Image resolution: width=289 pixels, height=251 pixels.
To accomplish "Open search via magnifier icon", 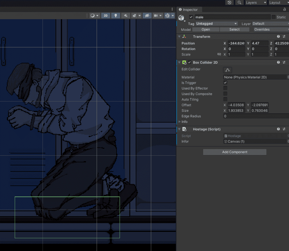I will tap(239, 3).
